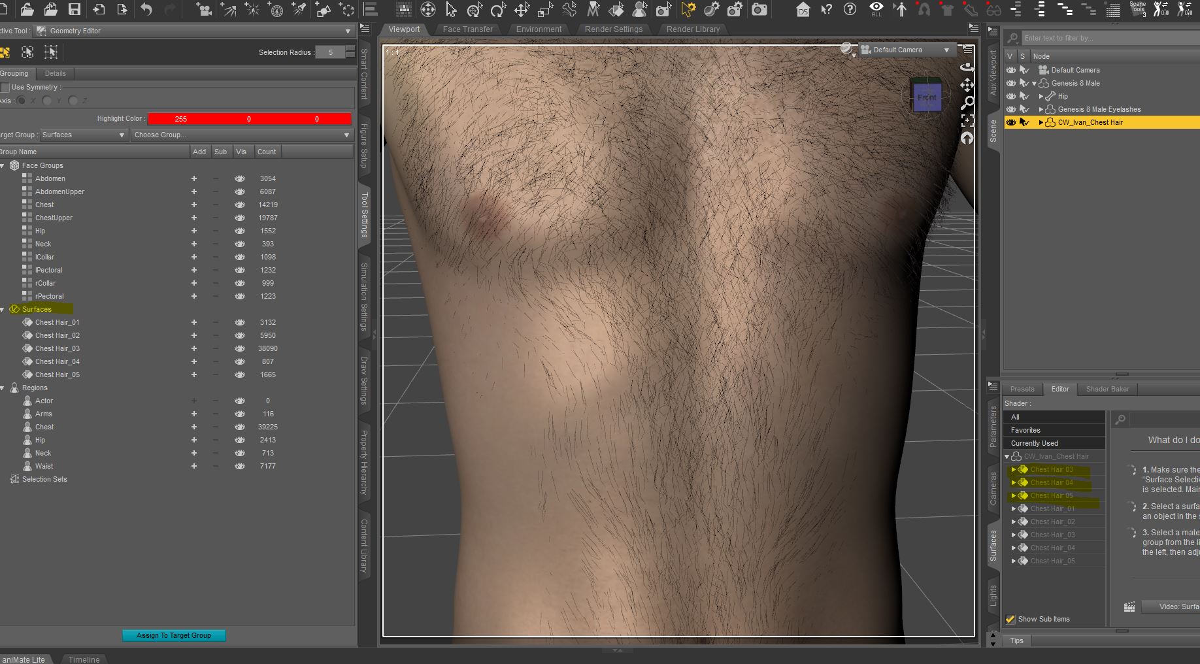This screenshot has height=664, width=1200.
Task: Click the Render camera icon in the toolbar
Action: [759, 9]
